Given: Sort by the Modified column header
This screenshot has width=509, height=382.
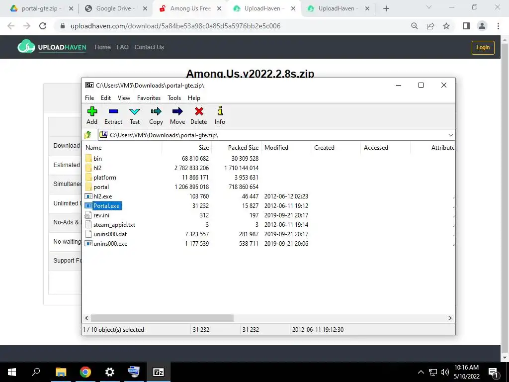Looking at the screenshot, I should tap(286, 147).
